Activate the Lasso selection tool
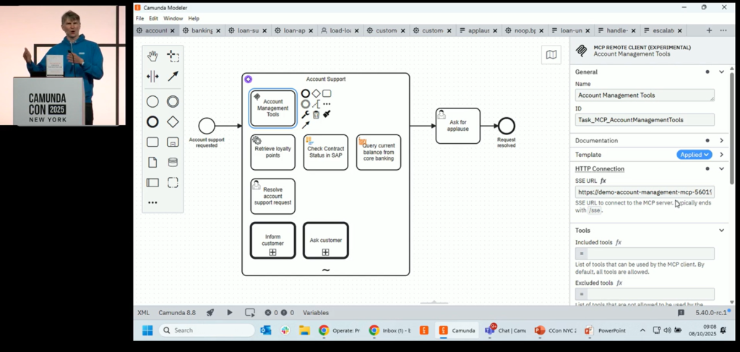The width and height of the screenshot is (740, 352). [173, 56]
